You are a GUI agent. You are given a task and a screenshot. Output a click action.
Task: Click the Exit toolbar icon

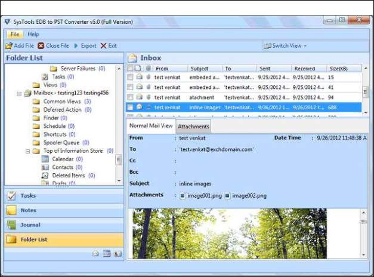(x=103, y=46)
